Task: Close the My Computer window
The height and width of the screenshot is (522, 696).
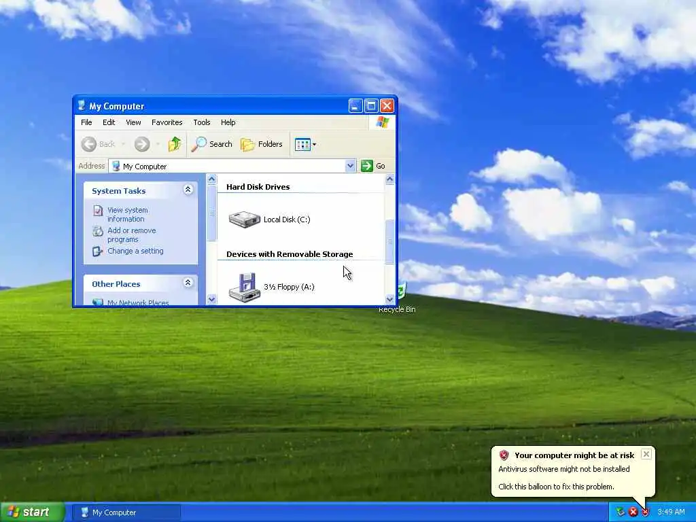Action: tap(387, 105)
